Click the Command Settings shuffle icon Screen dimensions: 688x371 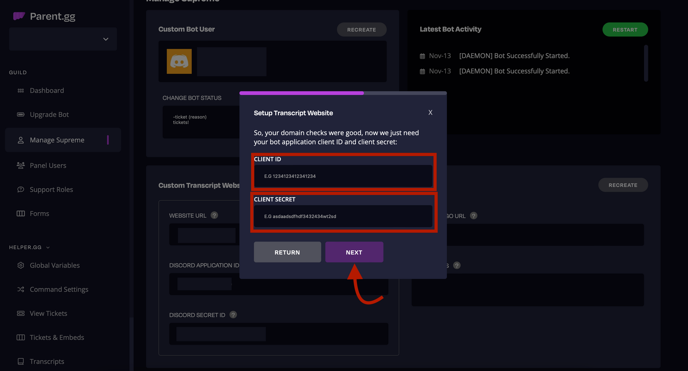[21, 289]
